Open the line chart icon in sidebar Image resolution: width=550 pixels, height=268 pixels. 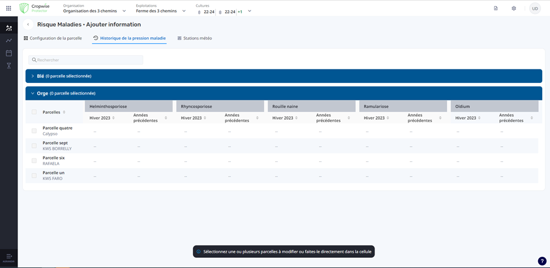8,41
